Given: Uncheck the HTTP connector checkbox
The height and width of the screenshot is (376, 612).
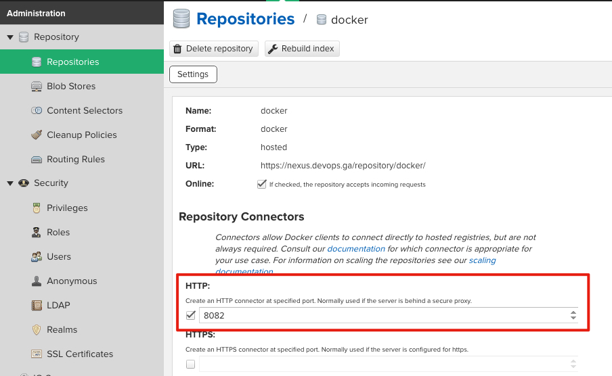Looking at the screenshot, I should (190, 315).
